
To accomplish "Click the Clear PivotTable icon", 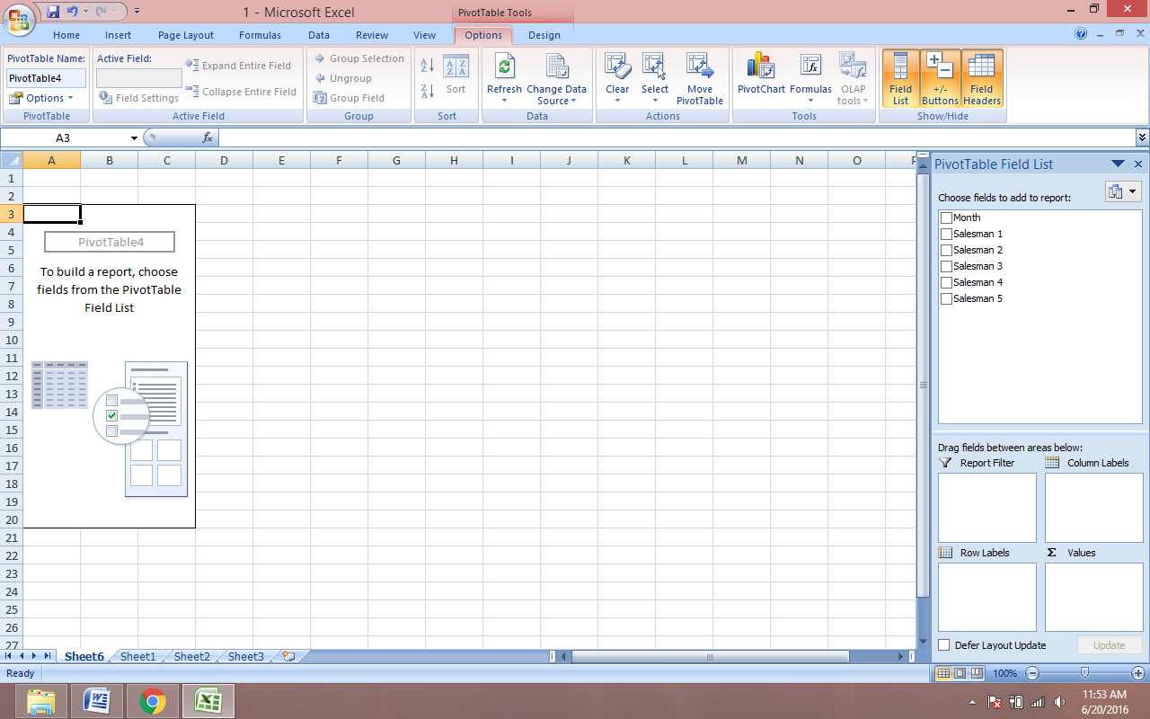I will (x=617, y=77).
